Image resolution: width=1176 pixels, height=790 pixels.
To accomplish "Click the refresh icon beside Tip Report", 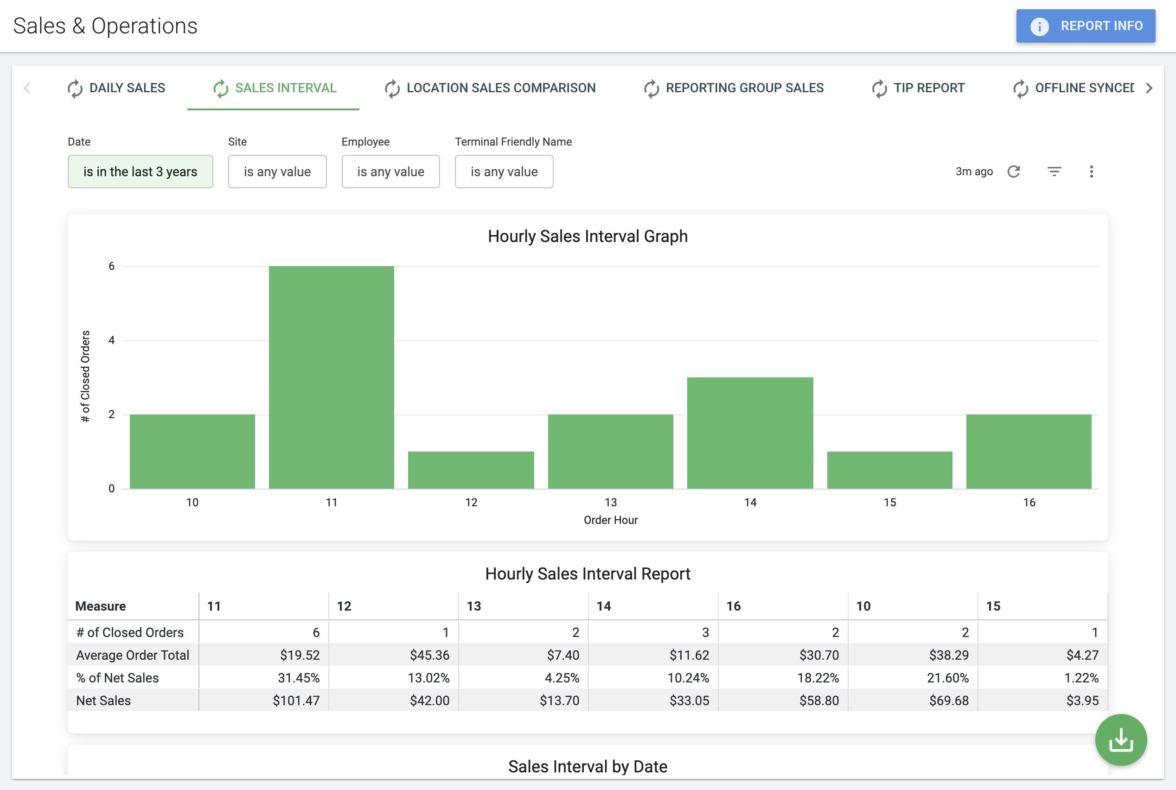I will tap(879, 88).
